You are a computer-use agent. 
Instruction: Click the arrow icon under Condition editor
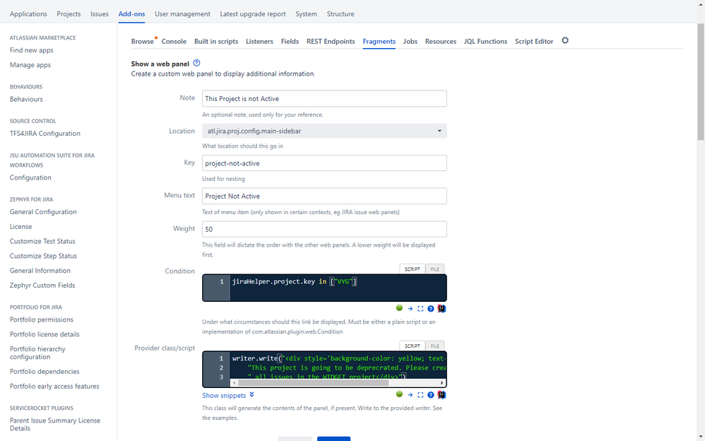[410, 309]
